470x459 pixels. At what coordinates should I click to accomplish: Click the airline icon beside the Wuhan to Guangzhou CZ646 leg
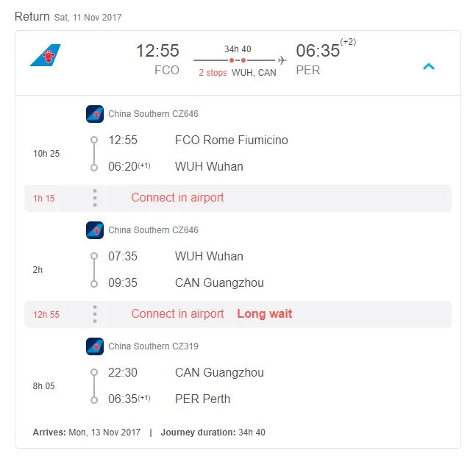coord(95,230)
